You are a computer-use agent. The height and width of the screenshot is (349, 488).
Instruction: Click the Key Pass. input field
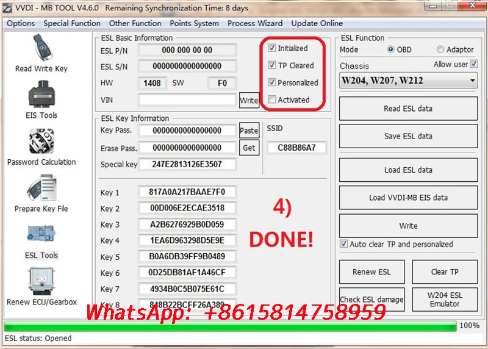[x=187, y=131]
